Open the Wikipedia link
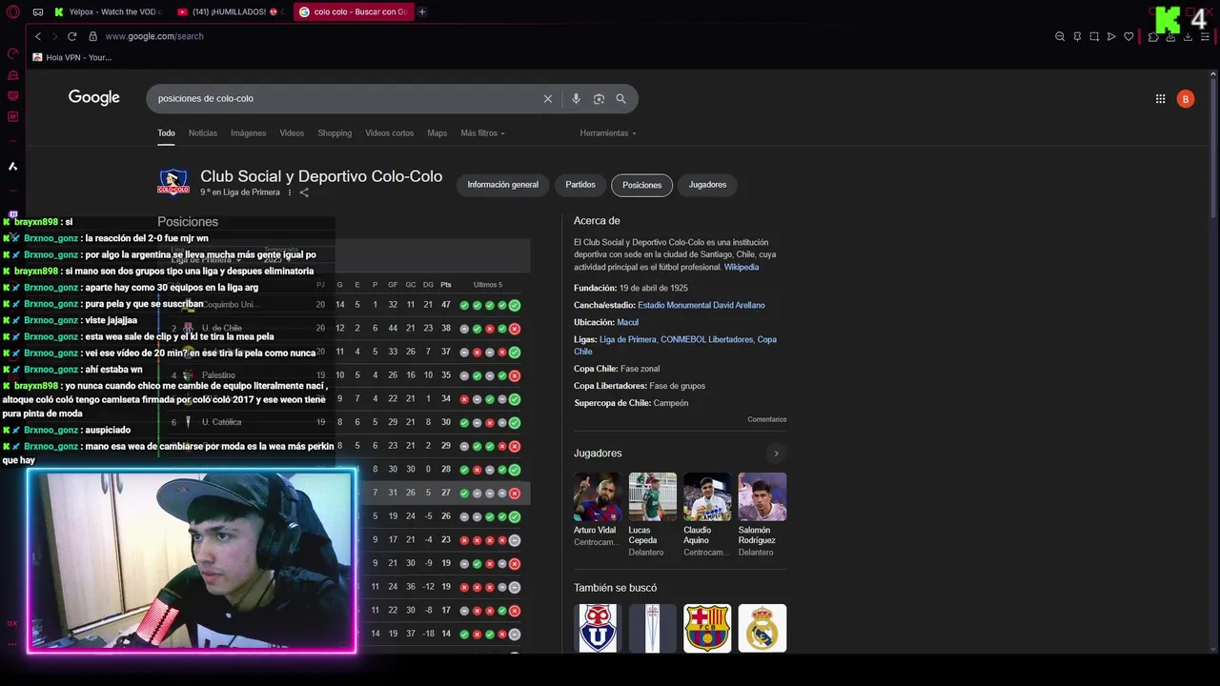 click(x=742, y=268)
